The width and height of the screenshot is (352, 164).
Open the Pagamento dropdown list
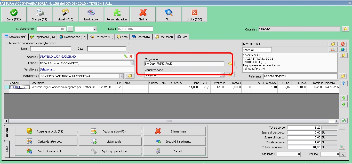[121, 76]
